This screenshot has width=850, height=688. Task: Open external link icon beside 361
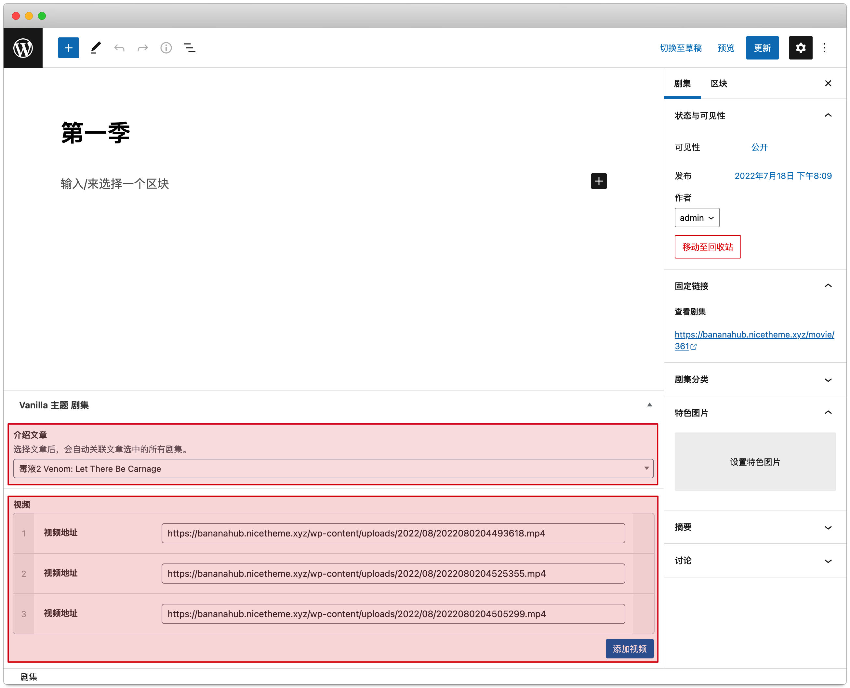point(694,347)
